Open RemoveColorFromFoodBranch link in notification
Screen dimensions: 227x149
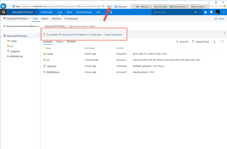click(74, 35)
